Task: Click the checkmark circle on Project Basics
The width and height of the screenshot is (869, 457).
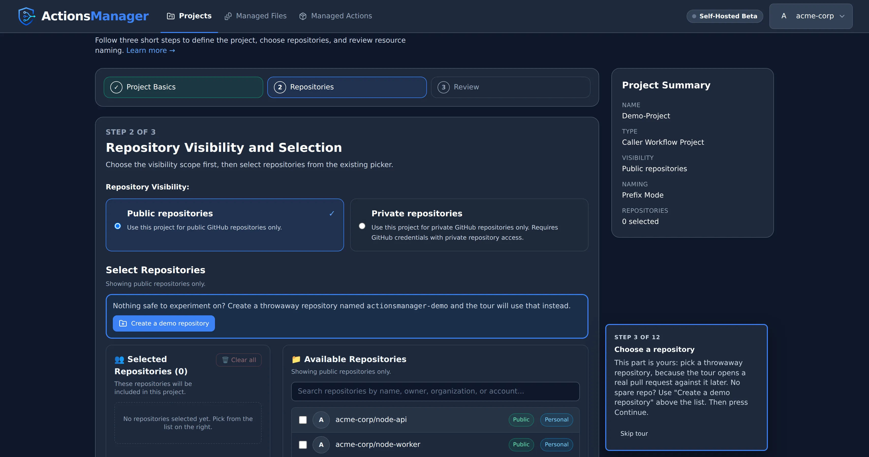Action: click(x=116, y=87)
